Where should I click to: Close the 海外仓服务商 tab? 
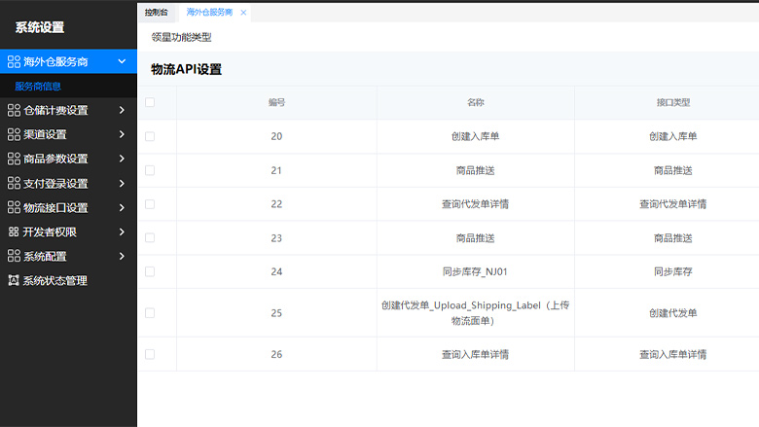click(x=243, y=13)
